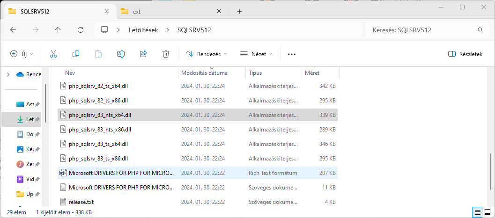Click release.txt file icon
Image resolution: width=495 pixels, height=218 pixels.
pos(63,202)
